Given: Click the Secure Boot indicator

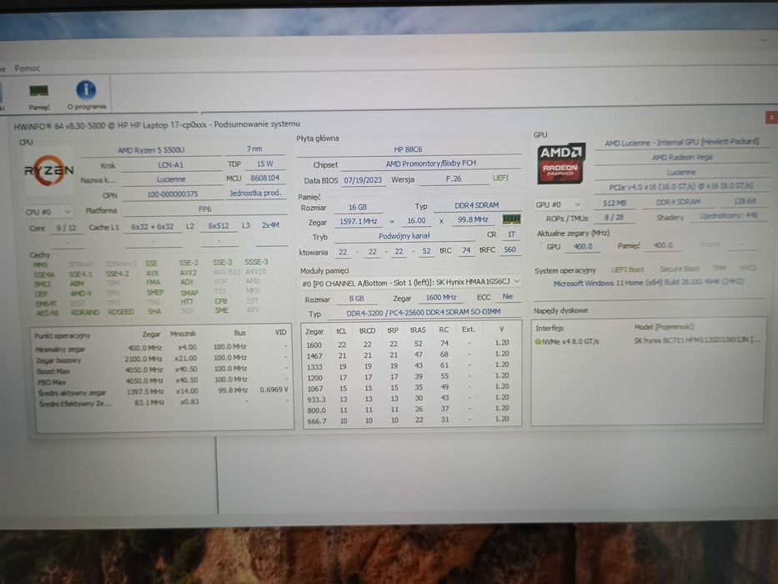Looking at the screenshot, I should (x=680, y=269).
